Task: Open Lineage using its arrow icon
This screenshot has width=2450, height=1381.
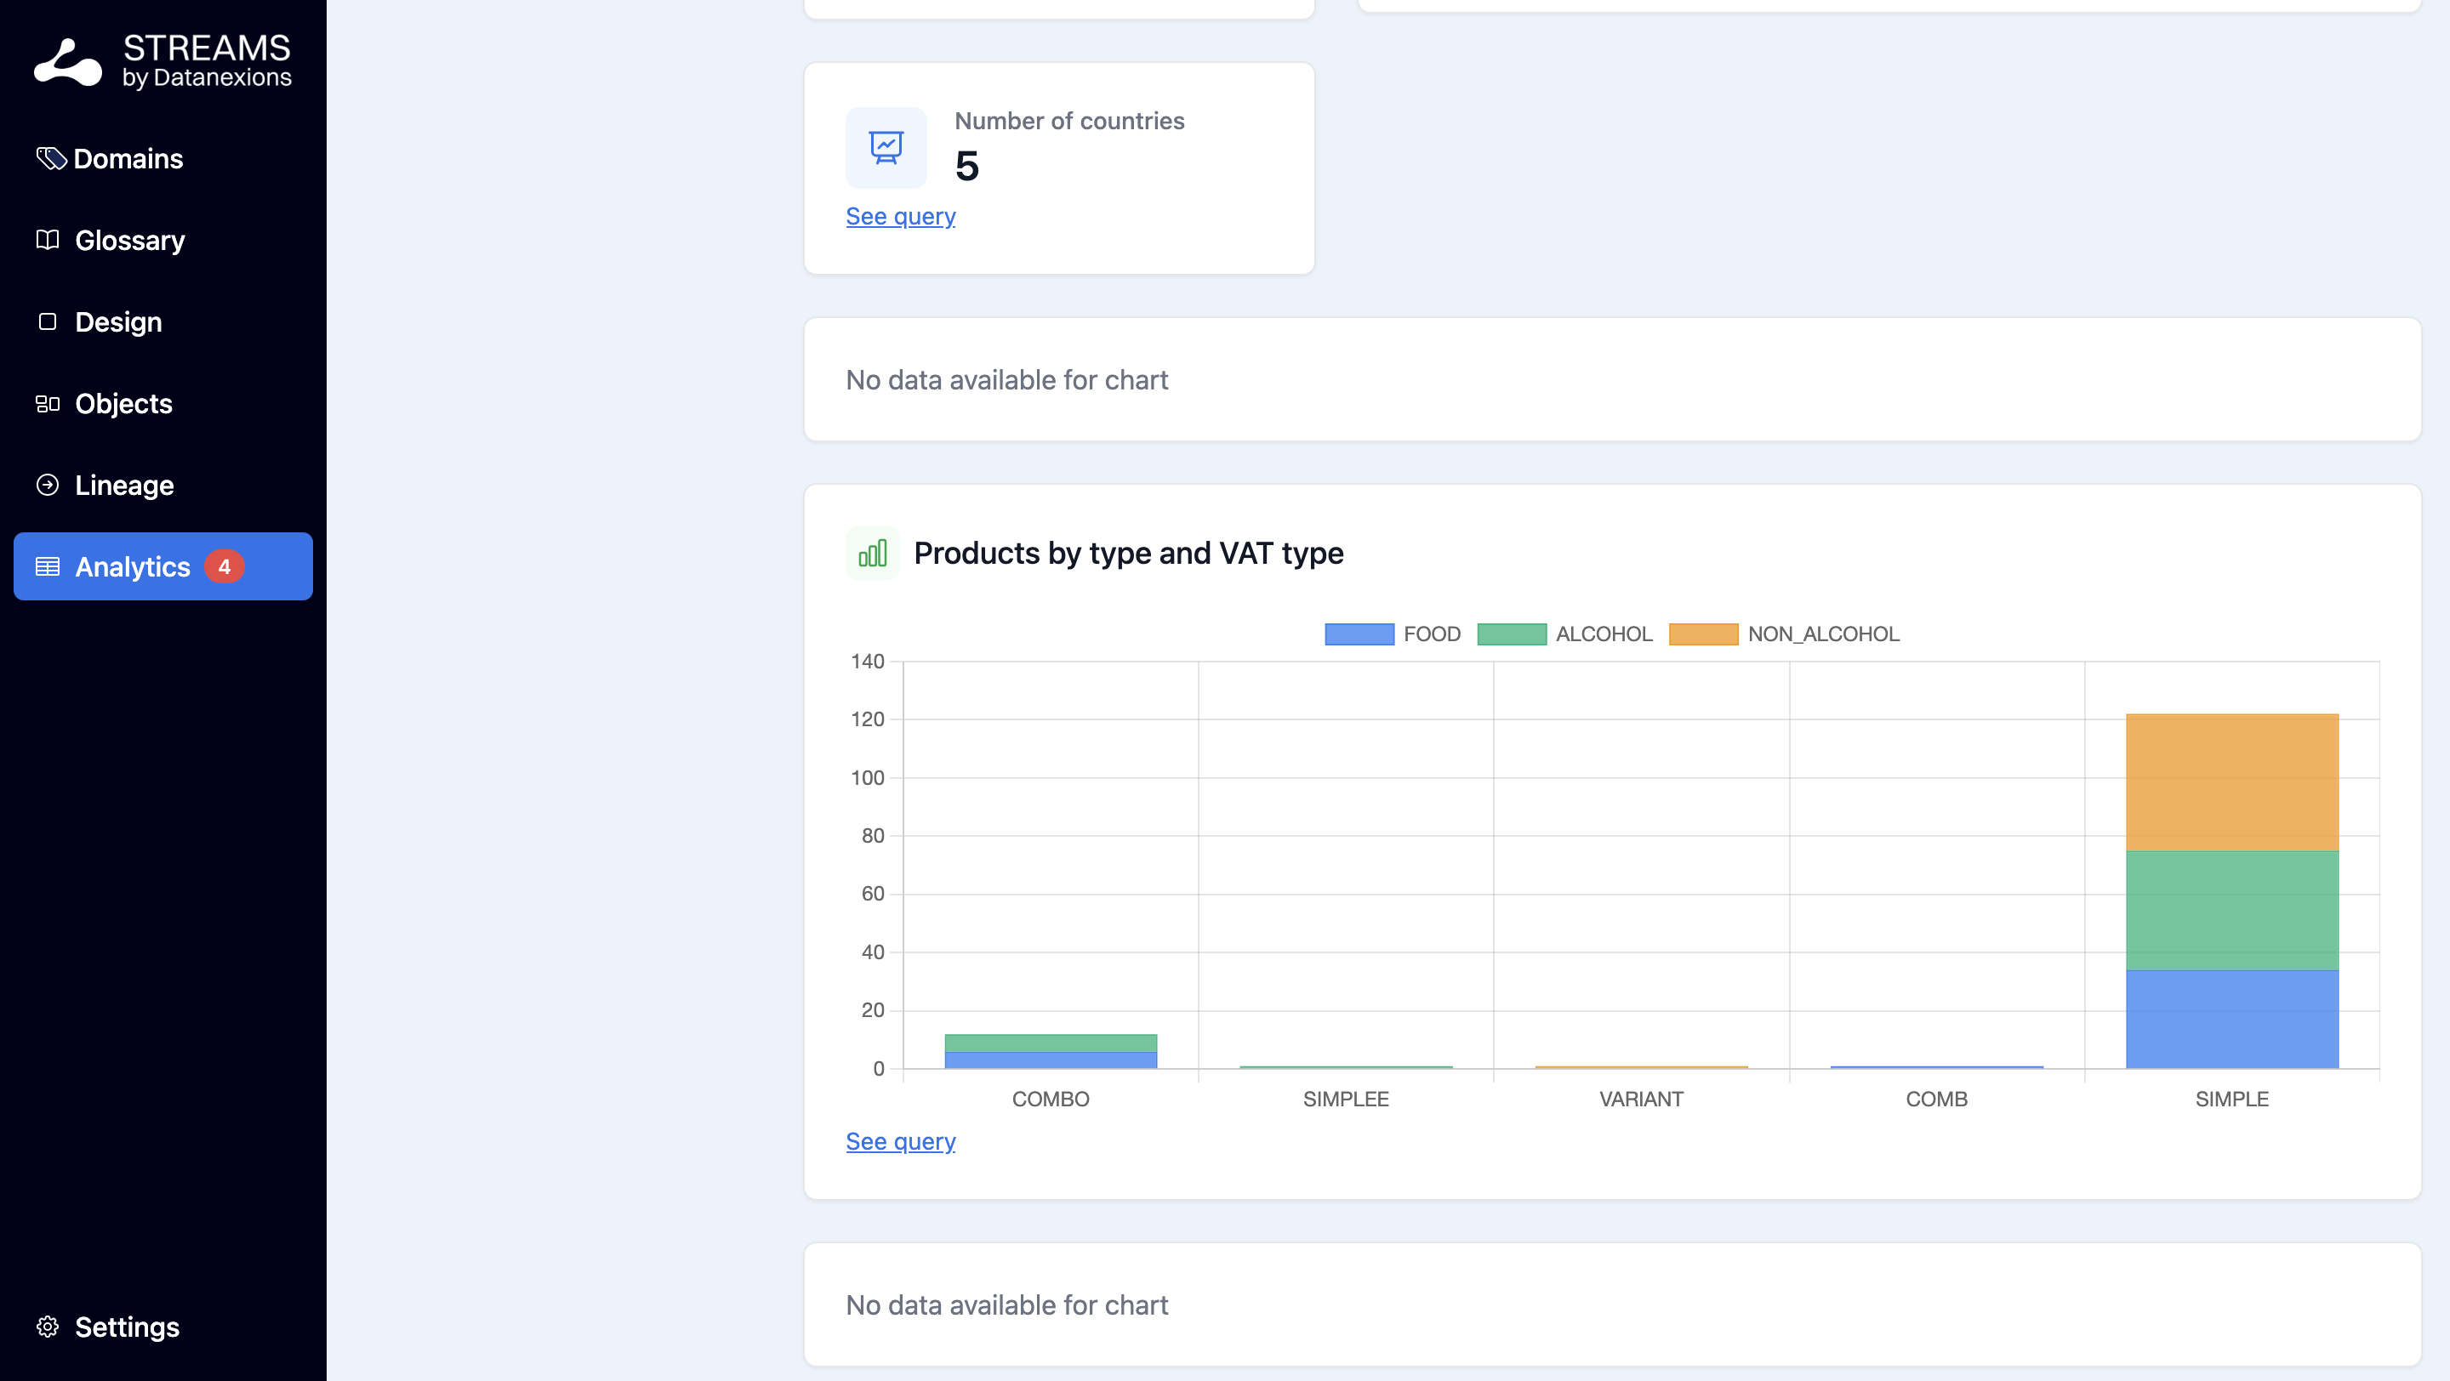Action: [x=47, y=485]
